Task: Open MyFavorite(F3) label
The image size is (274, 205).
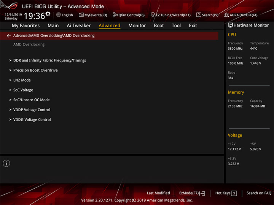Action: click(96, 15)
